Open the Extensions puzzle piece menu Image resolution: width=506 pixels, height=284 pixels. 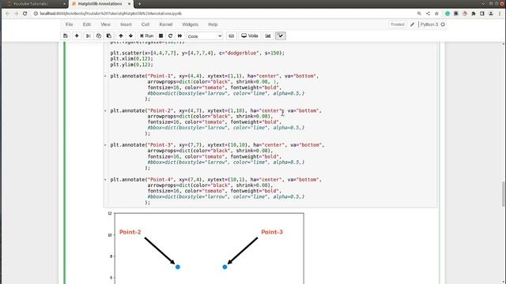[x=474, y=13]
